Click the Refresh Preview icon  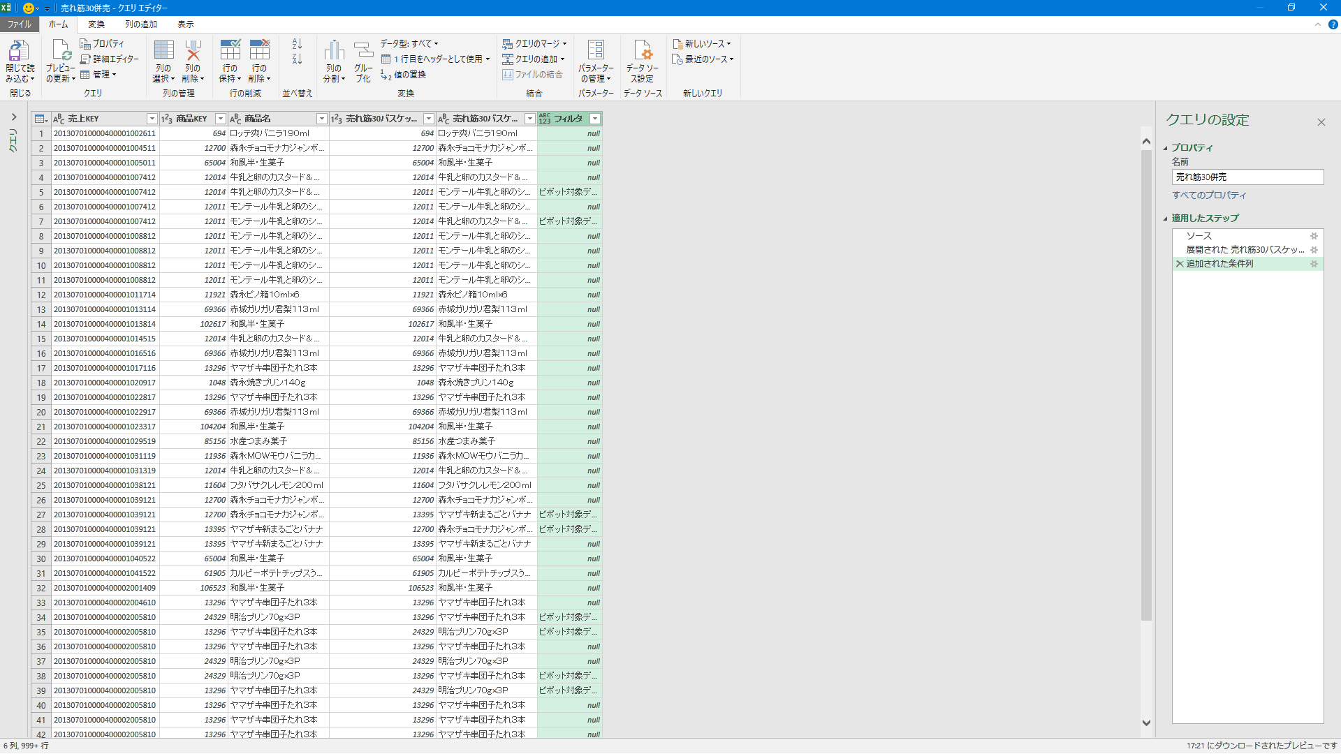point(61,51)
